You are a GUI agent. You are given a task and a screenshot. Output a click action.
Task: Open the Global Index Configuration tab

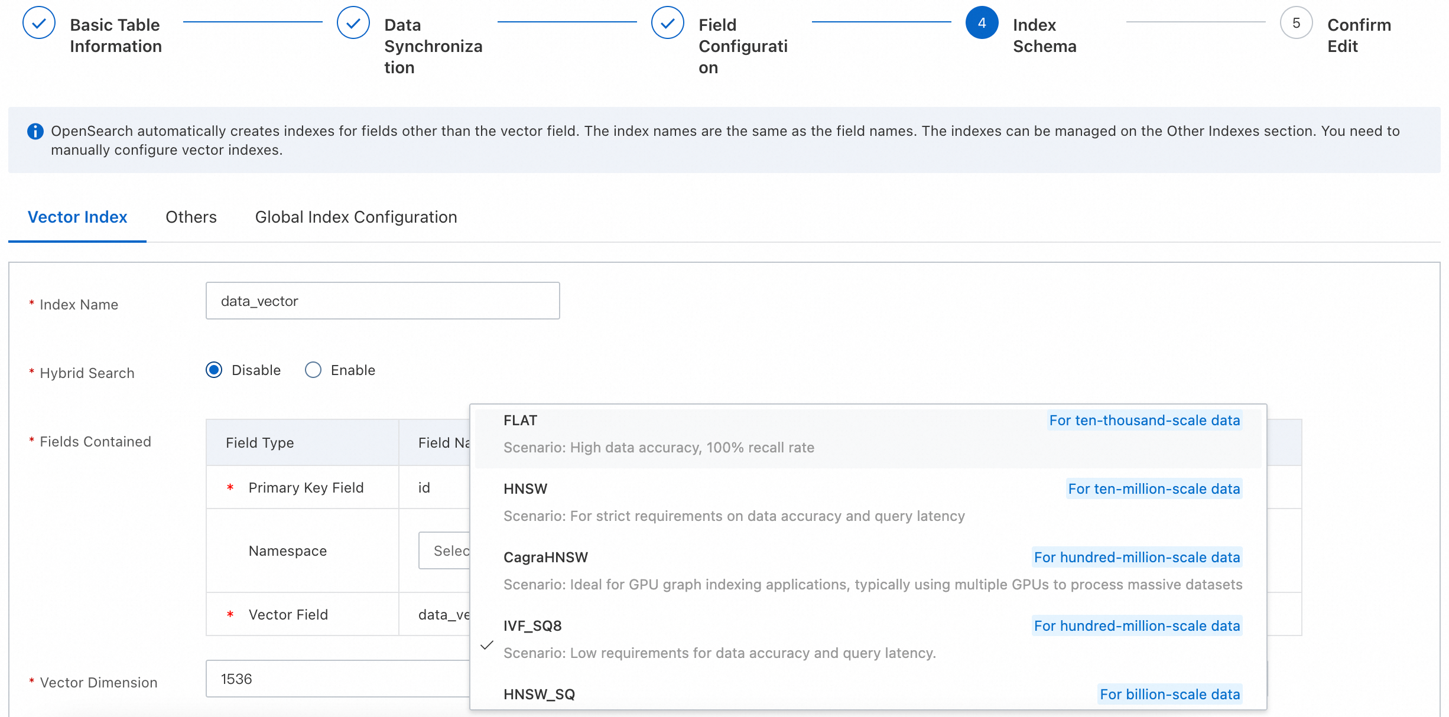pyautogui.click(x=356, y=217)
